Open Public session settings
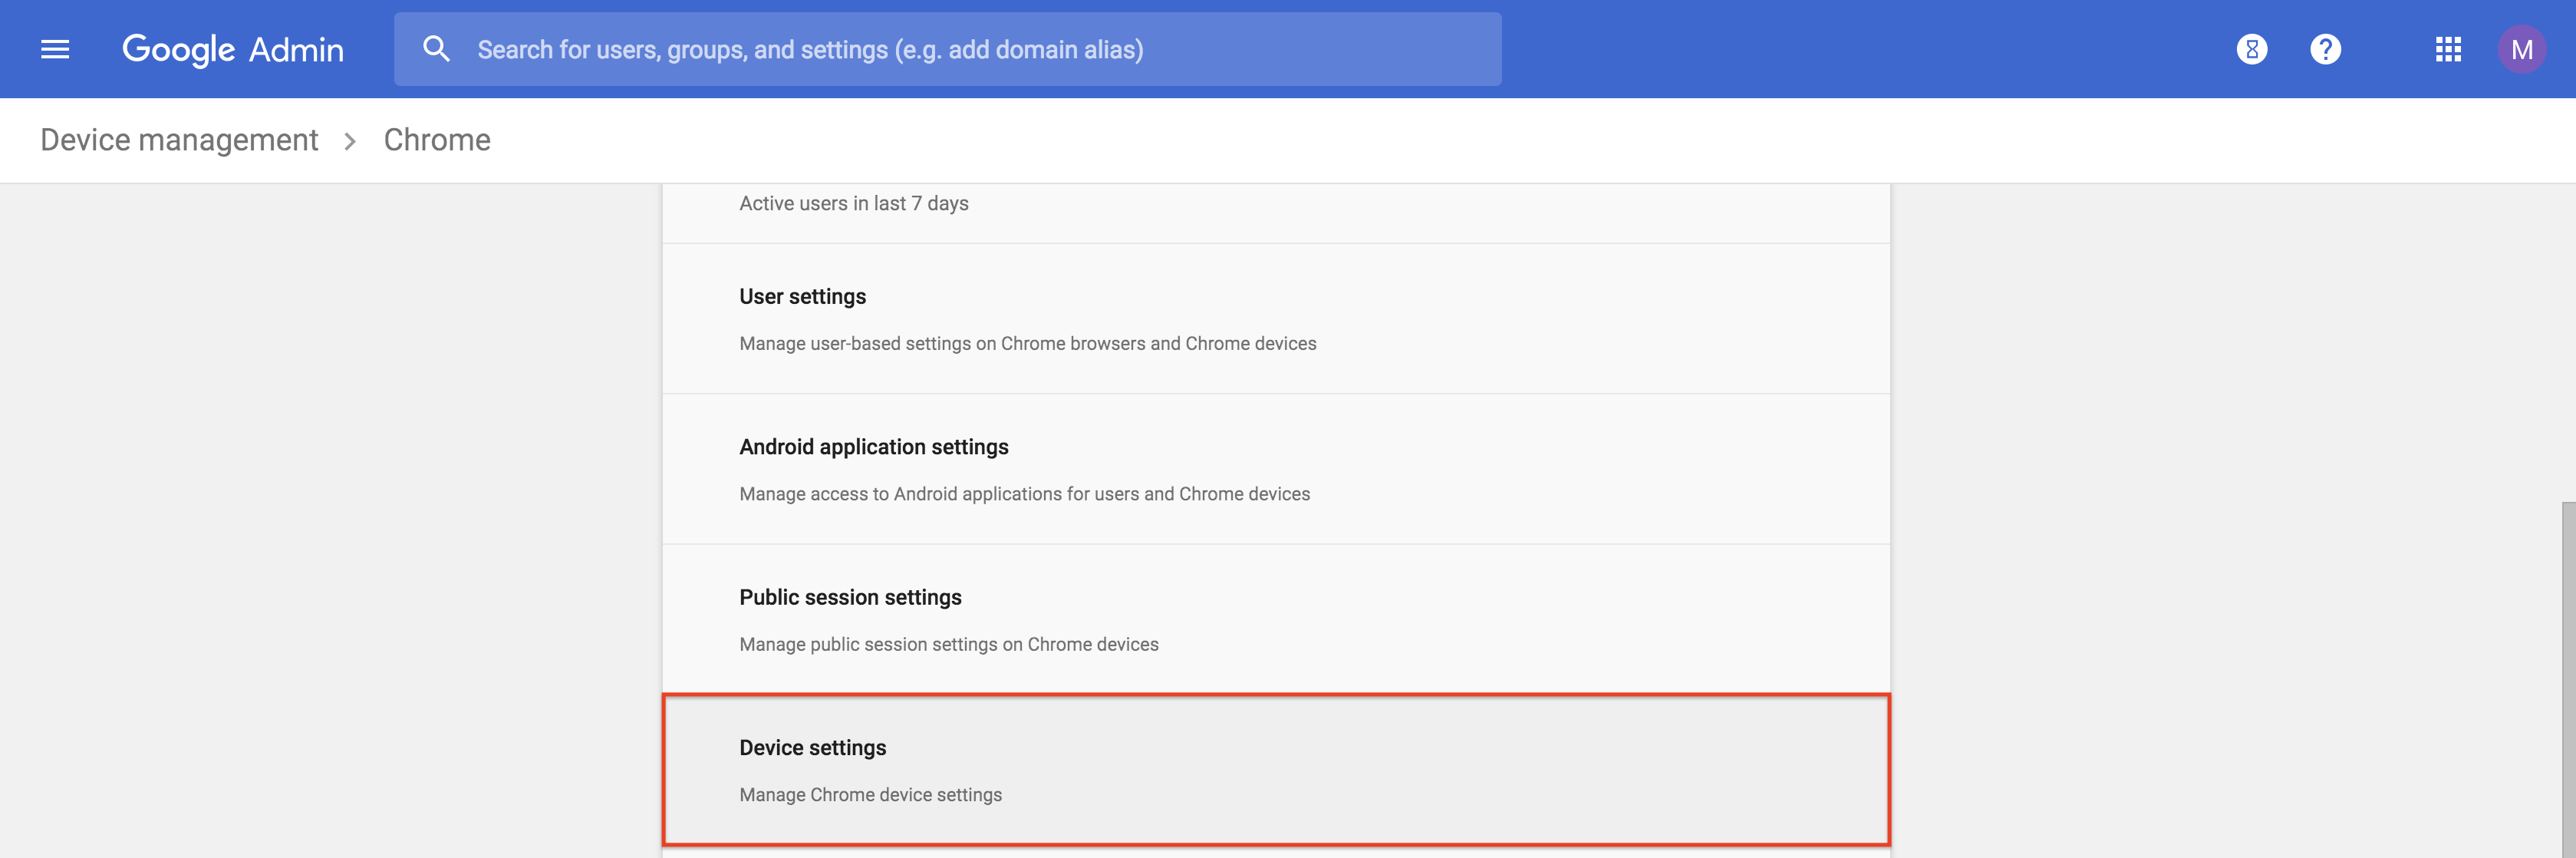 tap(850, 597)
